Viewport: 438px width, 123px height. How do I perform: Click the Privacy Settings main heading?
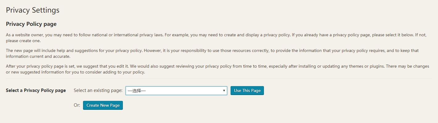coord(33,10)
